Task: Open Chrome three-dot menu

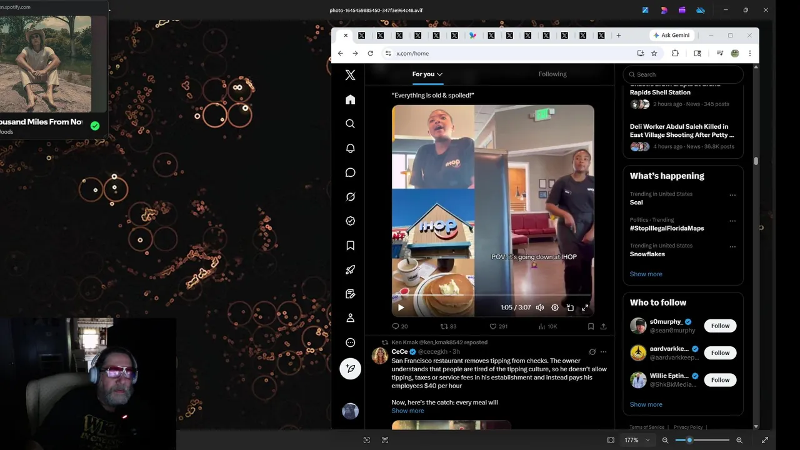Action: pyautogui.click(x=750, y=54)
